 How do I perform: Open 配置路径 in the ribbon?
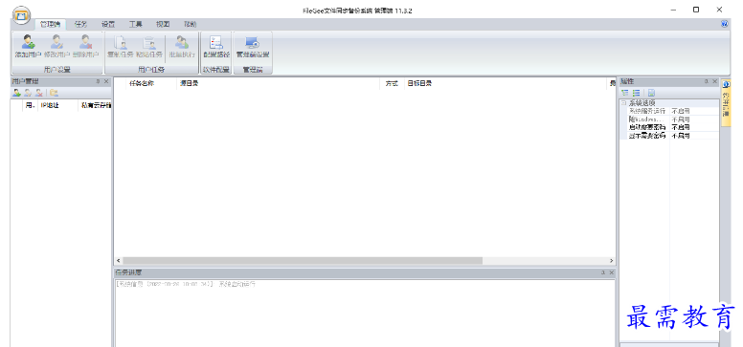(x=216, y=47)
